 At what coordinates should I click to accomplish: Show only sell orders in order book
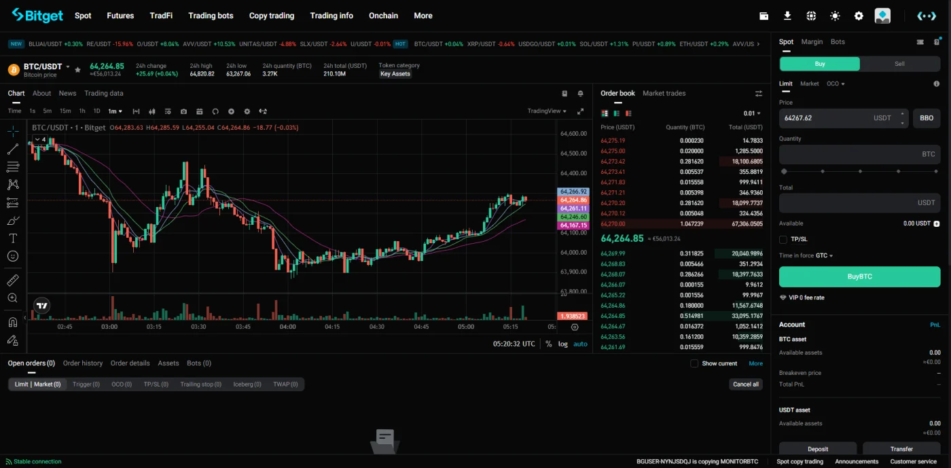point(628,113)
